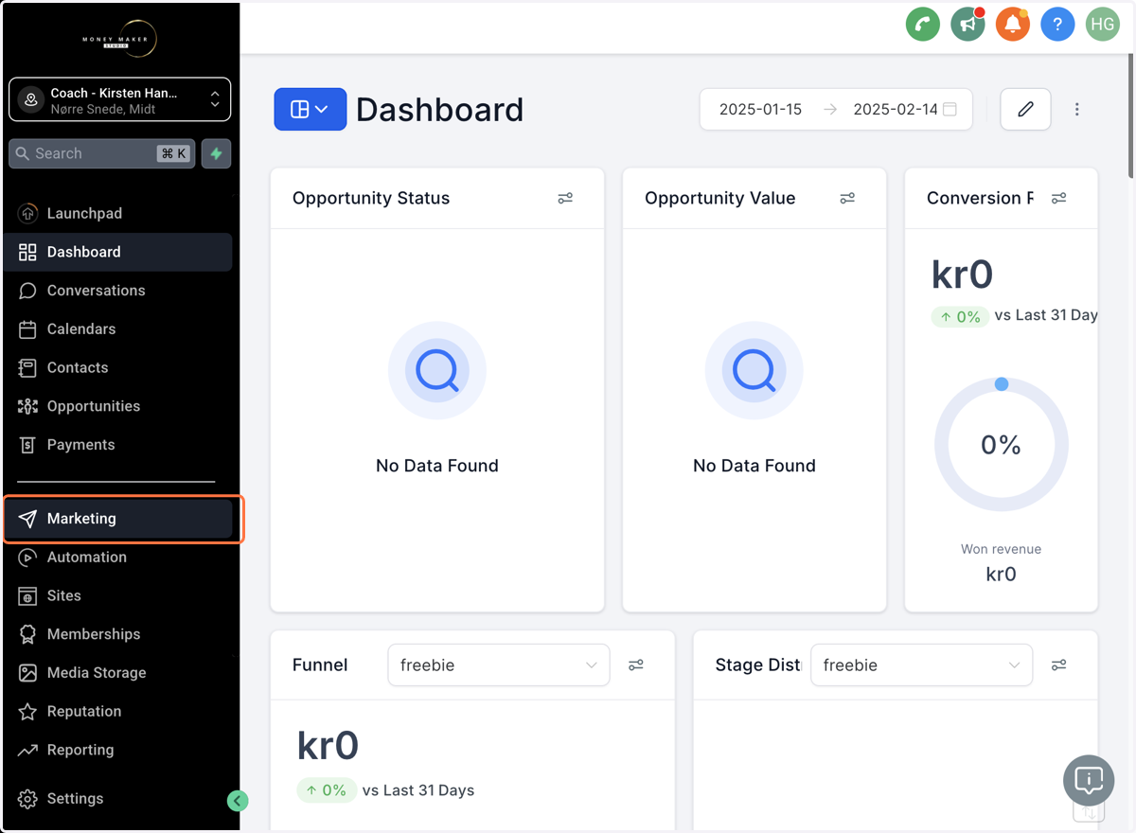The width and height of the screenshot is (1136, 833).
Task: Open Funnel widget filter settings icon
Action: click(636, 665)
